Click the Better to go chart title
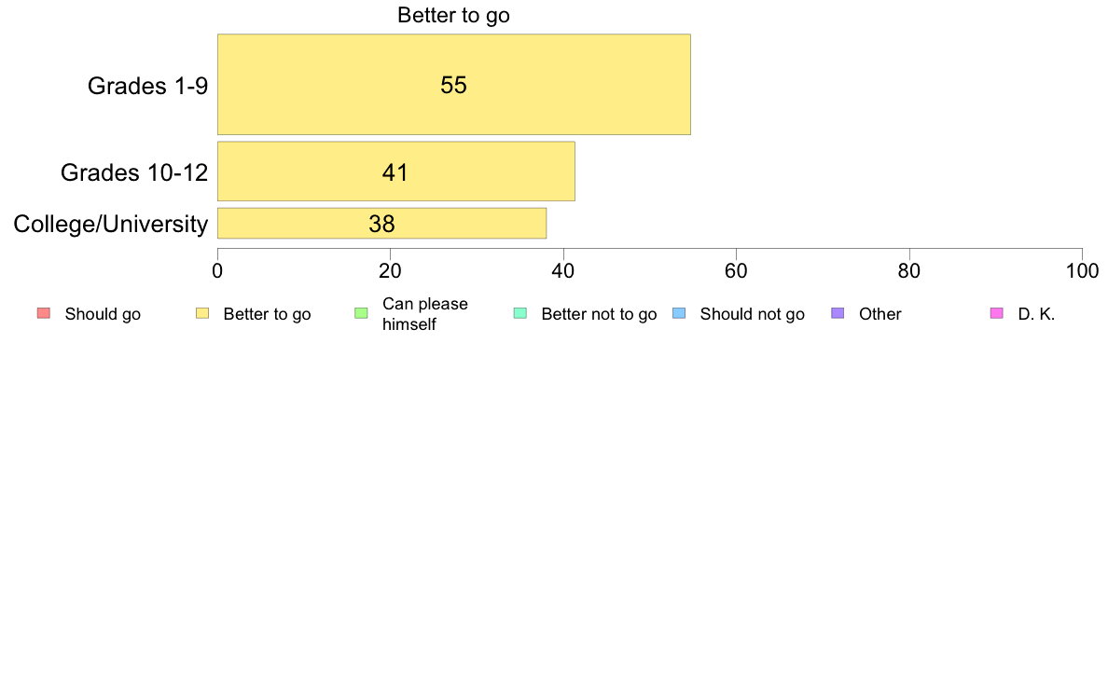This screenshot has width=1108, height=686. click(453, 15)
